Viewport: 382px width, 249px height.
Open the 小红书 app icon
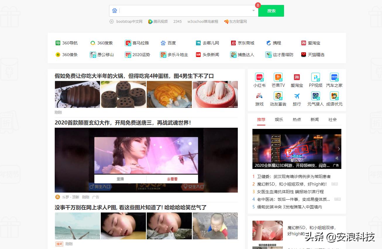click(259, 79)
